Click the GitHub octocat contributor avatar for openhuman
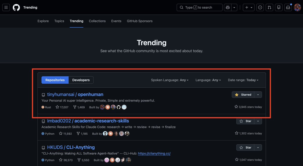The width and height of the screenshot is (303, 166). click(118, 107)
